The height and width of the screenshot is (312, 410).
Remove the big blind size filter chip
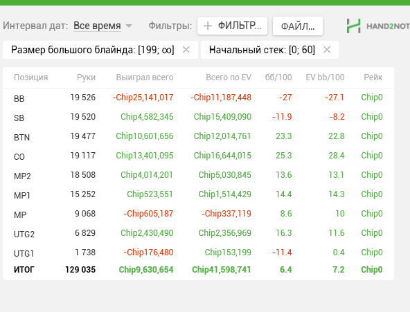tap(186, 50)
